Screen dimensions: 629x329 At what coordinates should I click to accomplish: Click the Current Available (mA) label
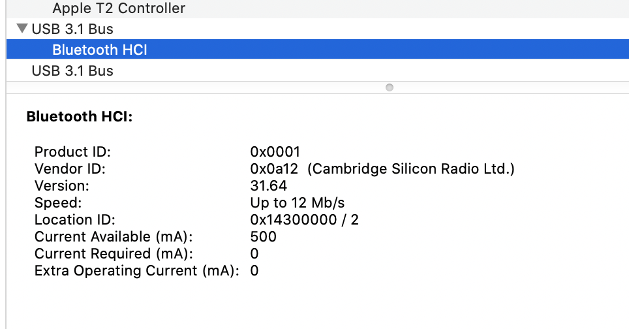point(114,237)
